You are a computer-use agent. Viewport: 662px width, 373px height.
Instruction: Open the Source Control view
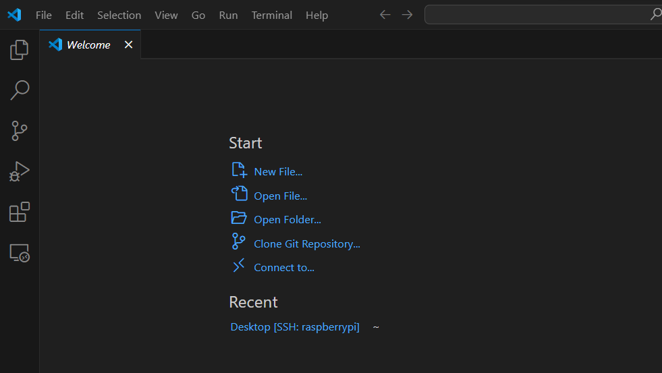20,131
